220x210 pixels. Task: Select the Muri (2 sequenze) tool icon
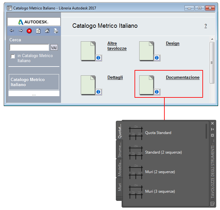click(136, 172)
